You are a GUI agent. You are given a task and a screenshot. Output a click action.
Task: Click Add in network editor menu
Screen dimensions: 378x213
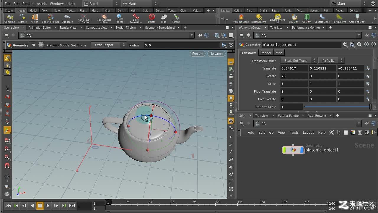point(251,133)
